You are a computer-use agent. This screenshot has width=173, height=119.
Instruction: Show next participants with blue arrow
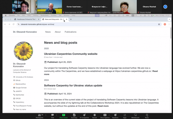pyautogui.click(x=165, y=7)
